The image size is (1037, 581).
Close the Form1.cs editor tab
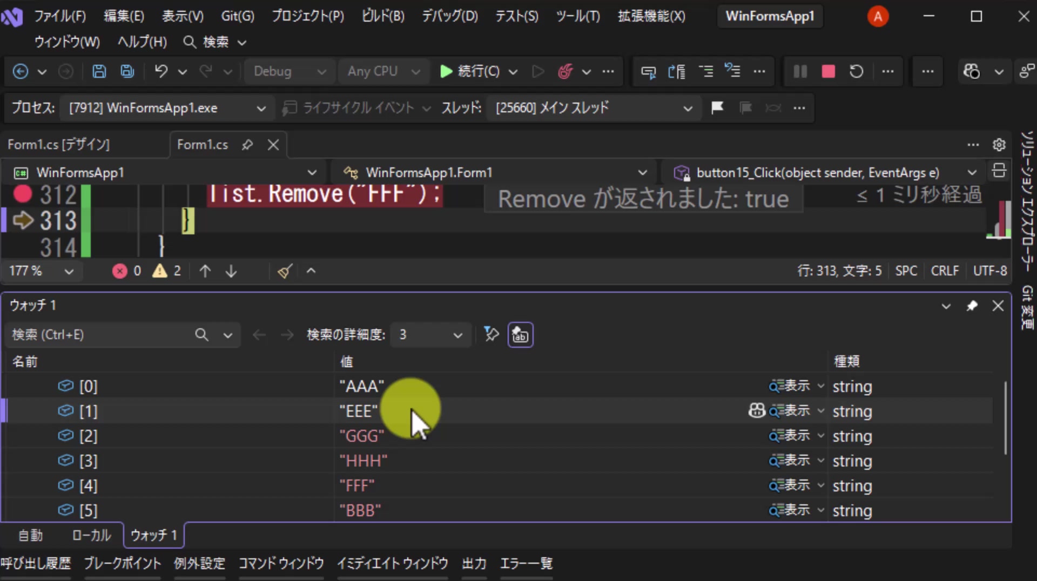(x=273, y=145)
